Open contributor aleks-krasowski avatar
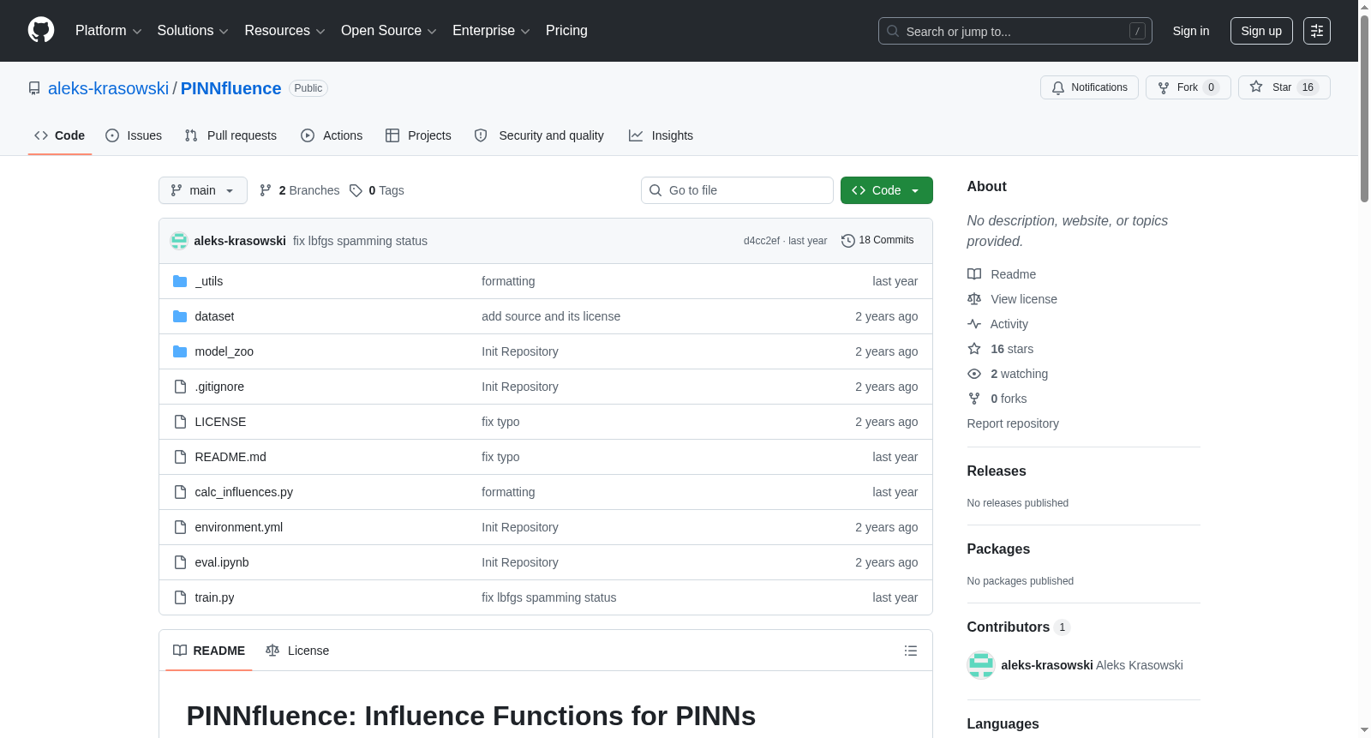 point(981,665)
